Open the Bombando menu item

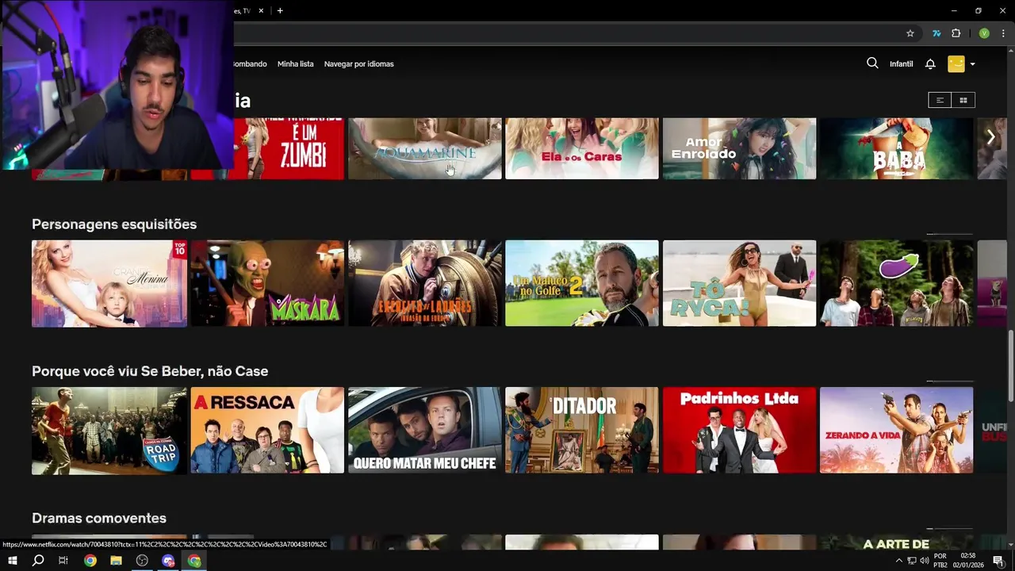point(250,64)
